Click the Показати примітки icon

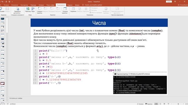point(65,9)
